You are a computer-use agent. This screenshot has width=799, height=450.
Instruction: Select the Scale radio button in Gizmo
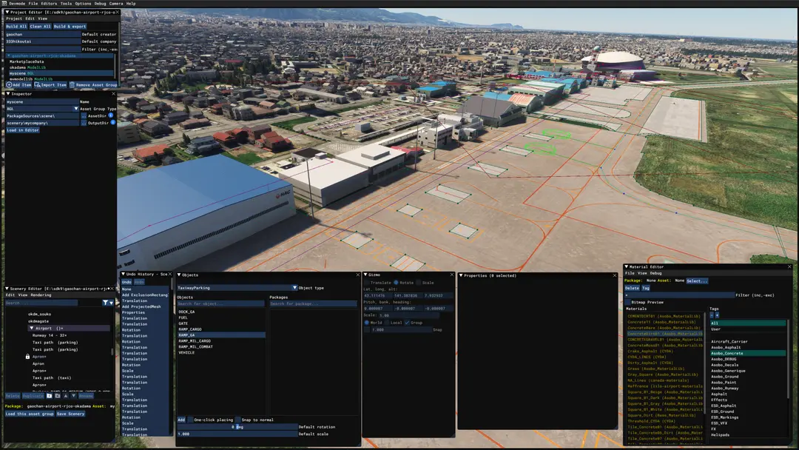(418, 282)
